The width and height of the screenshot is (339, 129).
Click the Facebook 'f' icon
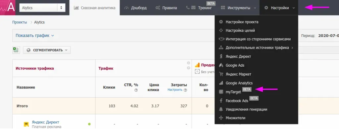tap(221, 101)
